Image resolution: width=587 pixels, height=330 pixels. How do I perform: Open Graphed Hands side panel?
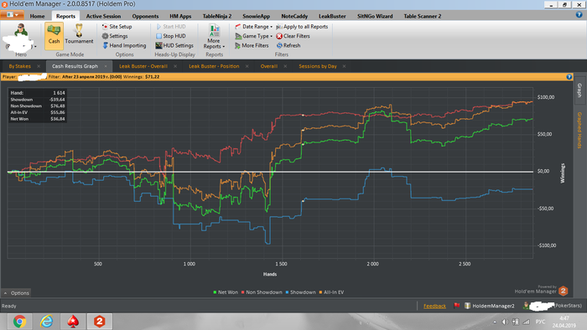click(x=579, y=130)
